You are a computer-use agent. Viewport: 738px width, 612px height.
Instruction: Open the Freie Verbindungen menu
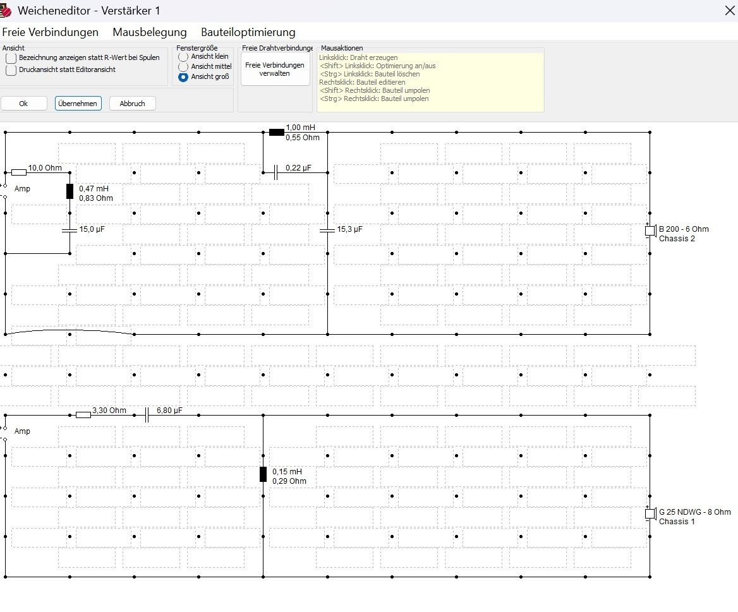(51, 32)
